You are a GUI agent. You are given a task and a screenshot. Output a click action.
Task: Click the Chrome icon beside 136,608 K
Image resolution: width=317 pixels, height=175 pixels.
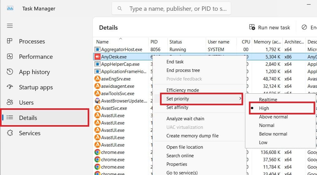(97, 152)
